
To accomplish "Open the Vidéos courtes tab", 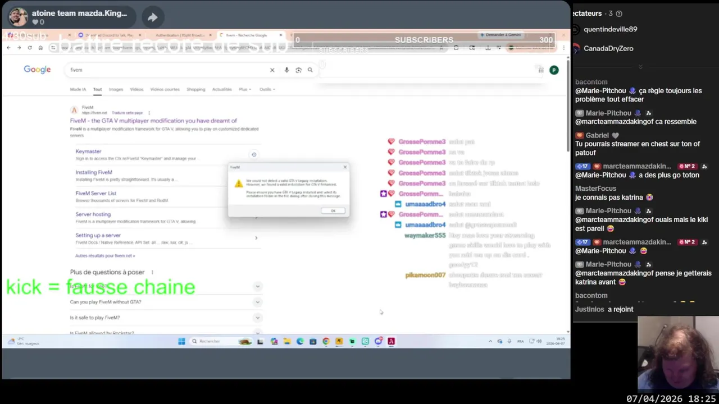I will (x=165, y=89).
